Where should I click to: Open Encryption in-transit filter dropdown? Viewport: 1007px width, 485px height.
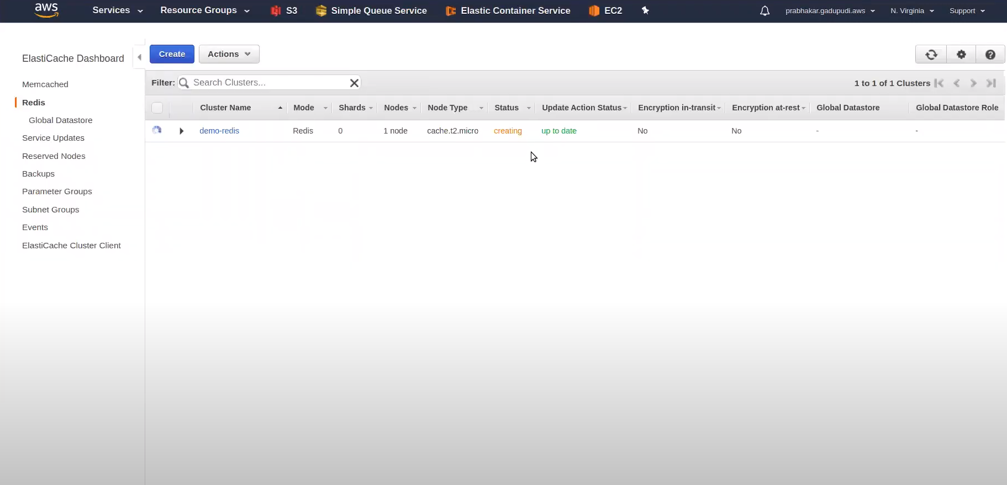pyautogui.click(x=719, y=108)
